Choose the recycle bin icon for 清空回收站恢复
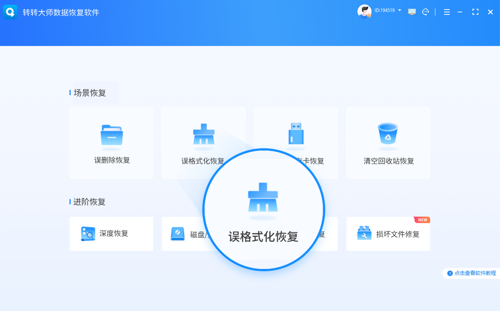The image size is (500, 311). pyautogui.click(x=388, y=134)
